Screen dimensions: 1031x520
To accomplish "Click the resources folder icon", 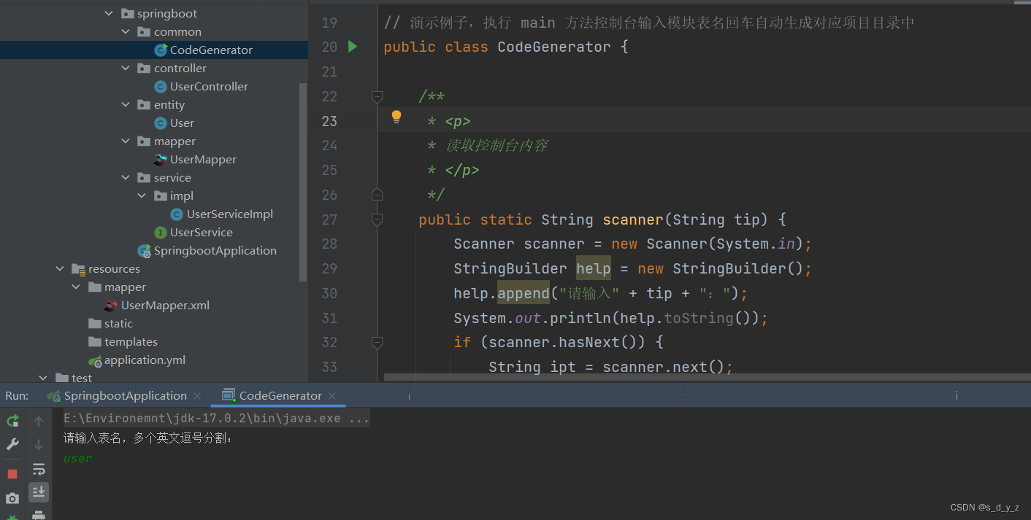I will [79, 268].
